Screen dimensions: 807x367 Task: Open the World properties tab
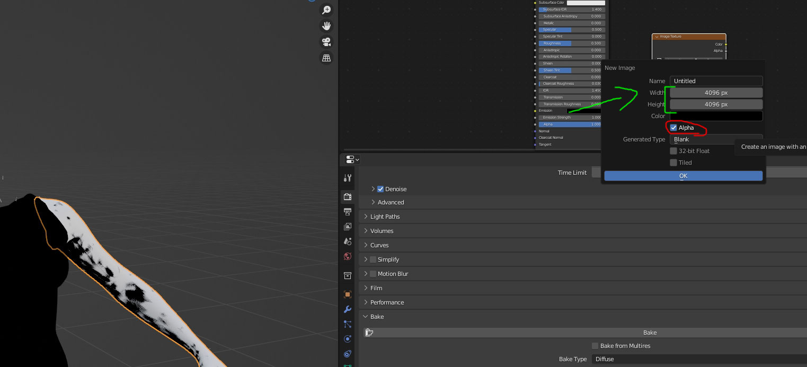tap(348, 256)
